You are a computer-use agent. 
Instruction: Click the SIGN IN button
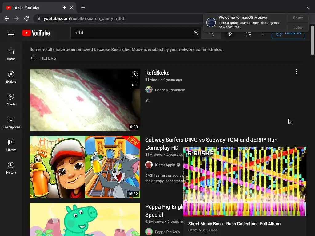tap(288, 33)
